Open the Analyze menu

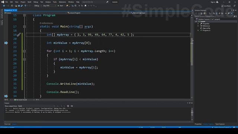click(x=48, y=2)
